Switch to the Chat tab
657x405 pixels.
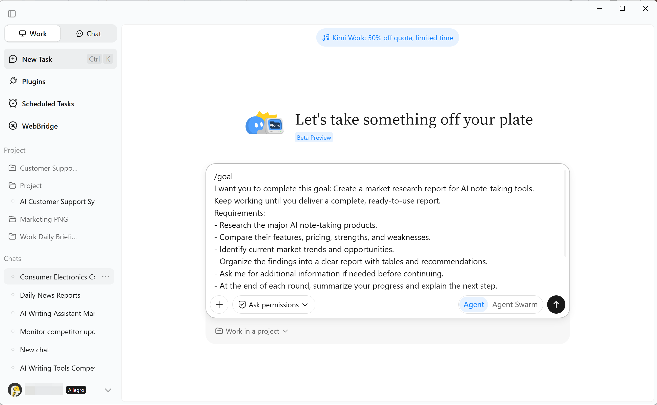(x=89, y=33)
